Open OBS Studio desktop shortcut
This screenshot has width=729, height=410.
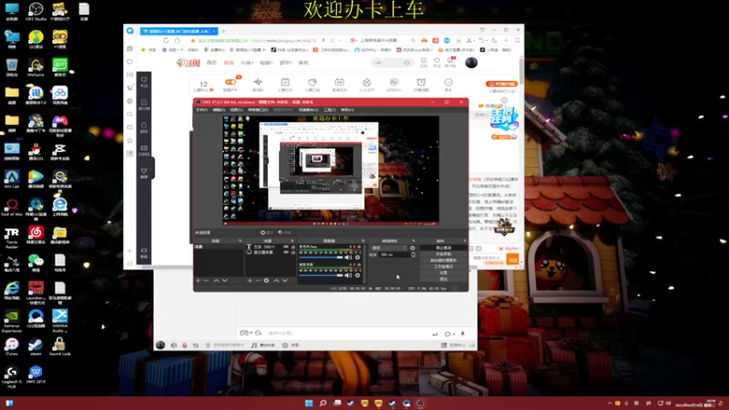coord(36,11)
